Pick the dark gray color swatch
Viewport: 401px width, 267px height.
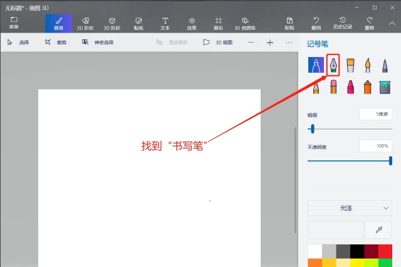343,251
